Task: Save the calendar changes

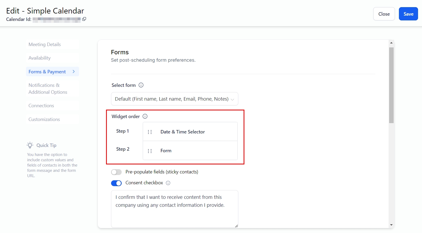Action: click(408, 14)
